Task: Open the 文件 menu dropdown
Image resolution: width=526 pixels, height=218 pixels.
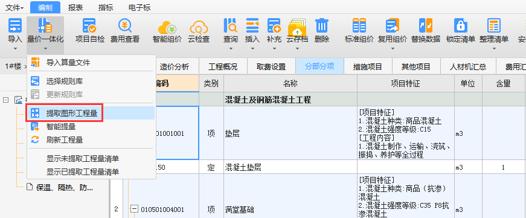Action: (14, 7)
